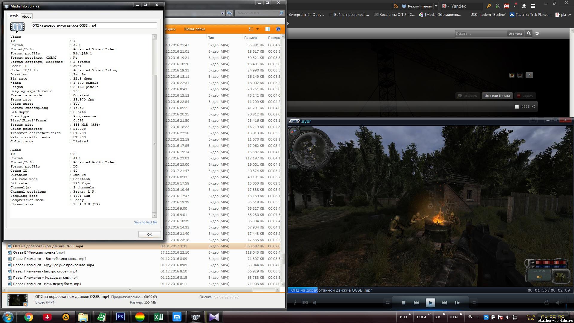Open bookmark Ковыряем ОП-2

tap(394, 14)
